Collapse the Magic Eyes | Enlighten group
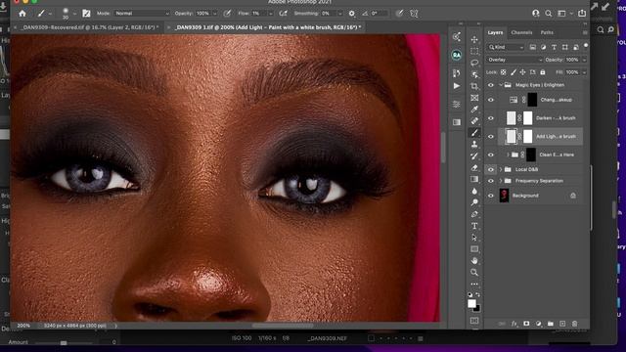This screenshot has height=352, width=626. 501,85
